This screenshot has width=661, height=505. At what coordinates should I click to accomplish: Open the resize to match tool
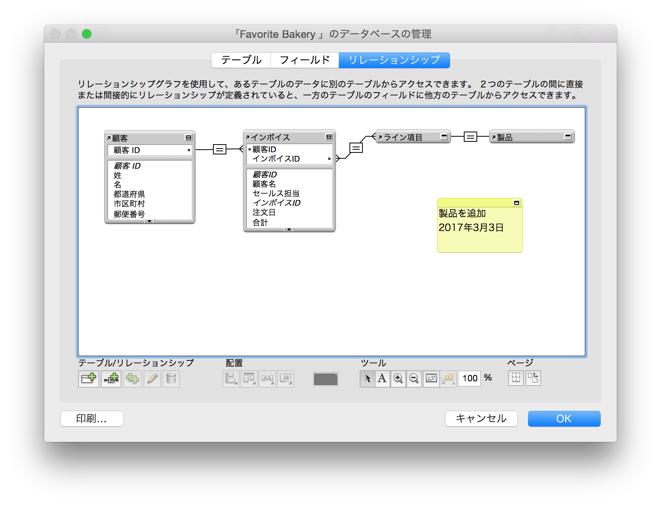click(286, 379)
